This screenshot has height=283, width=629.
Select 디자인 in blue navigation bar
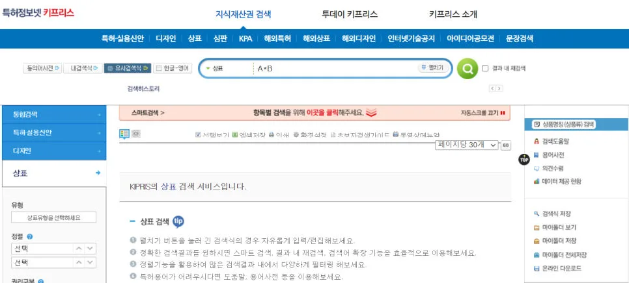(165, 39)
